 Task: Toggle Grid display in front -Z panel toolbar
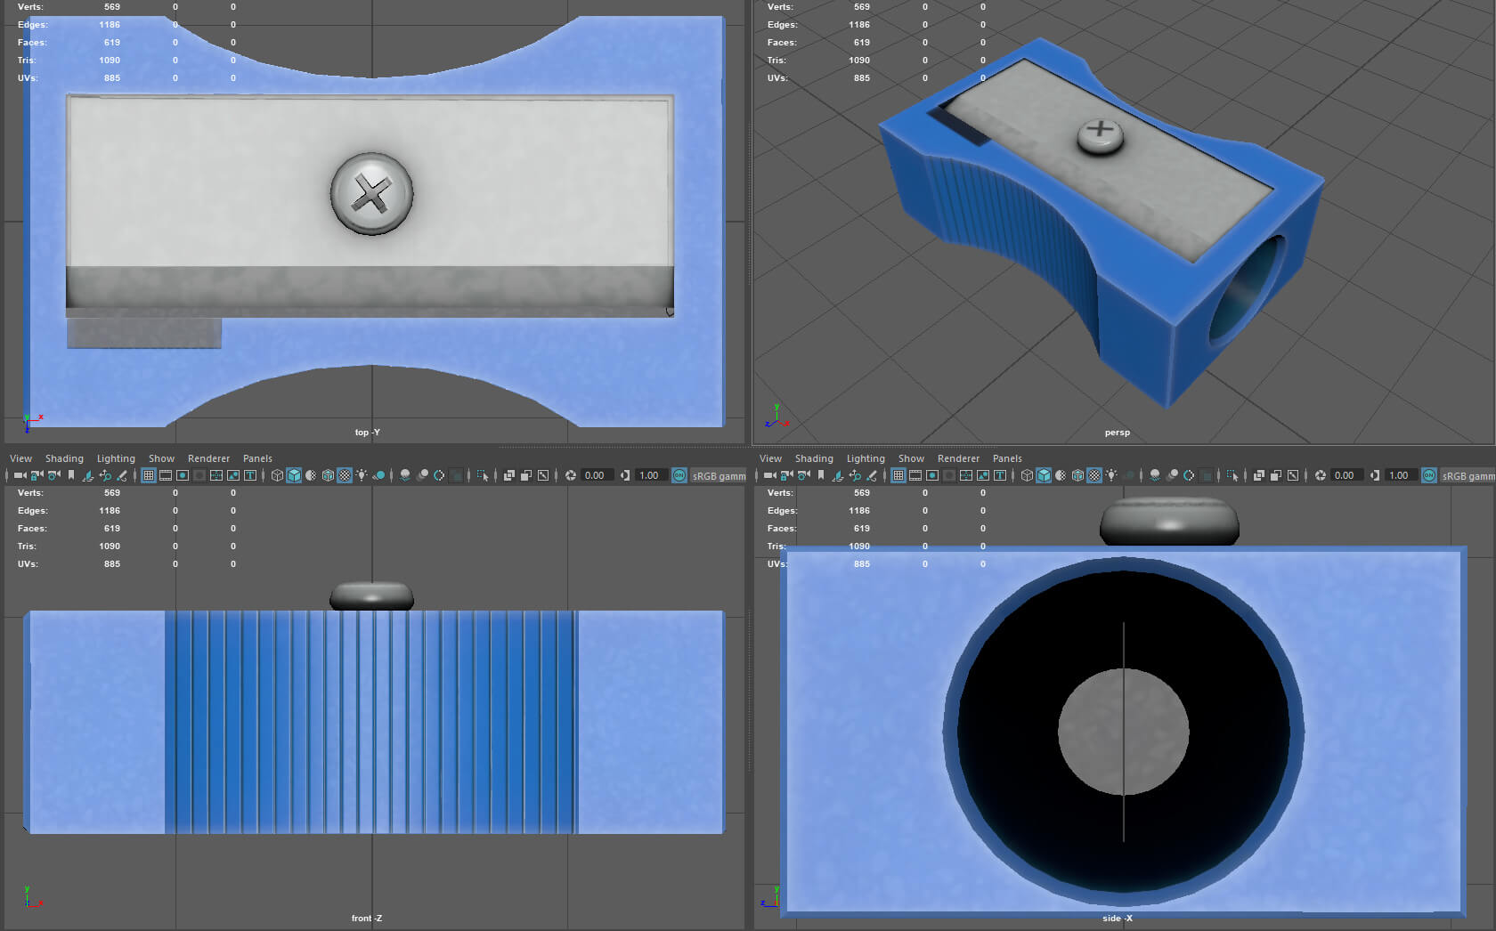click(x=149, y=475)
